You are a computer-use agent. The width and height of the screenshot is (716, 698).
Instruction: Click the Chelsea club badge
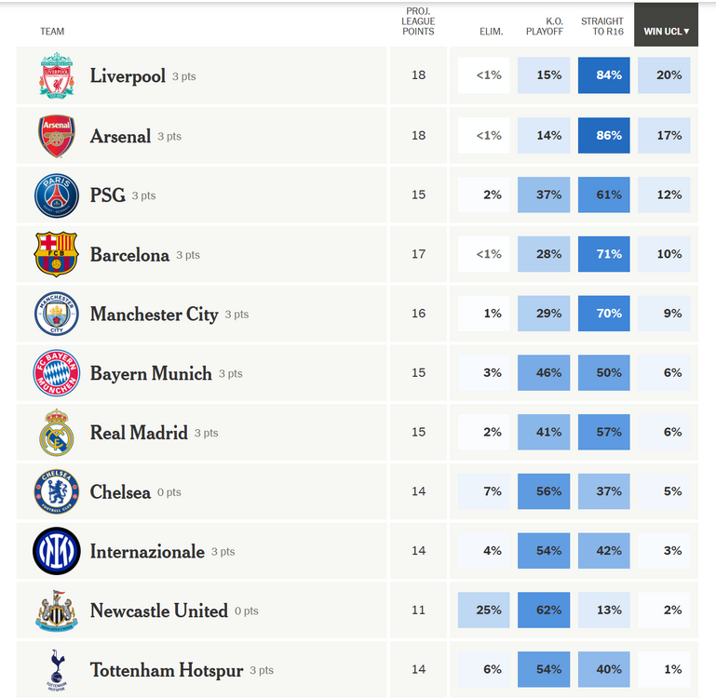coord(57,491)
